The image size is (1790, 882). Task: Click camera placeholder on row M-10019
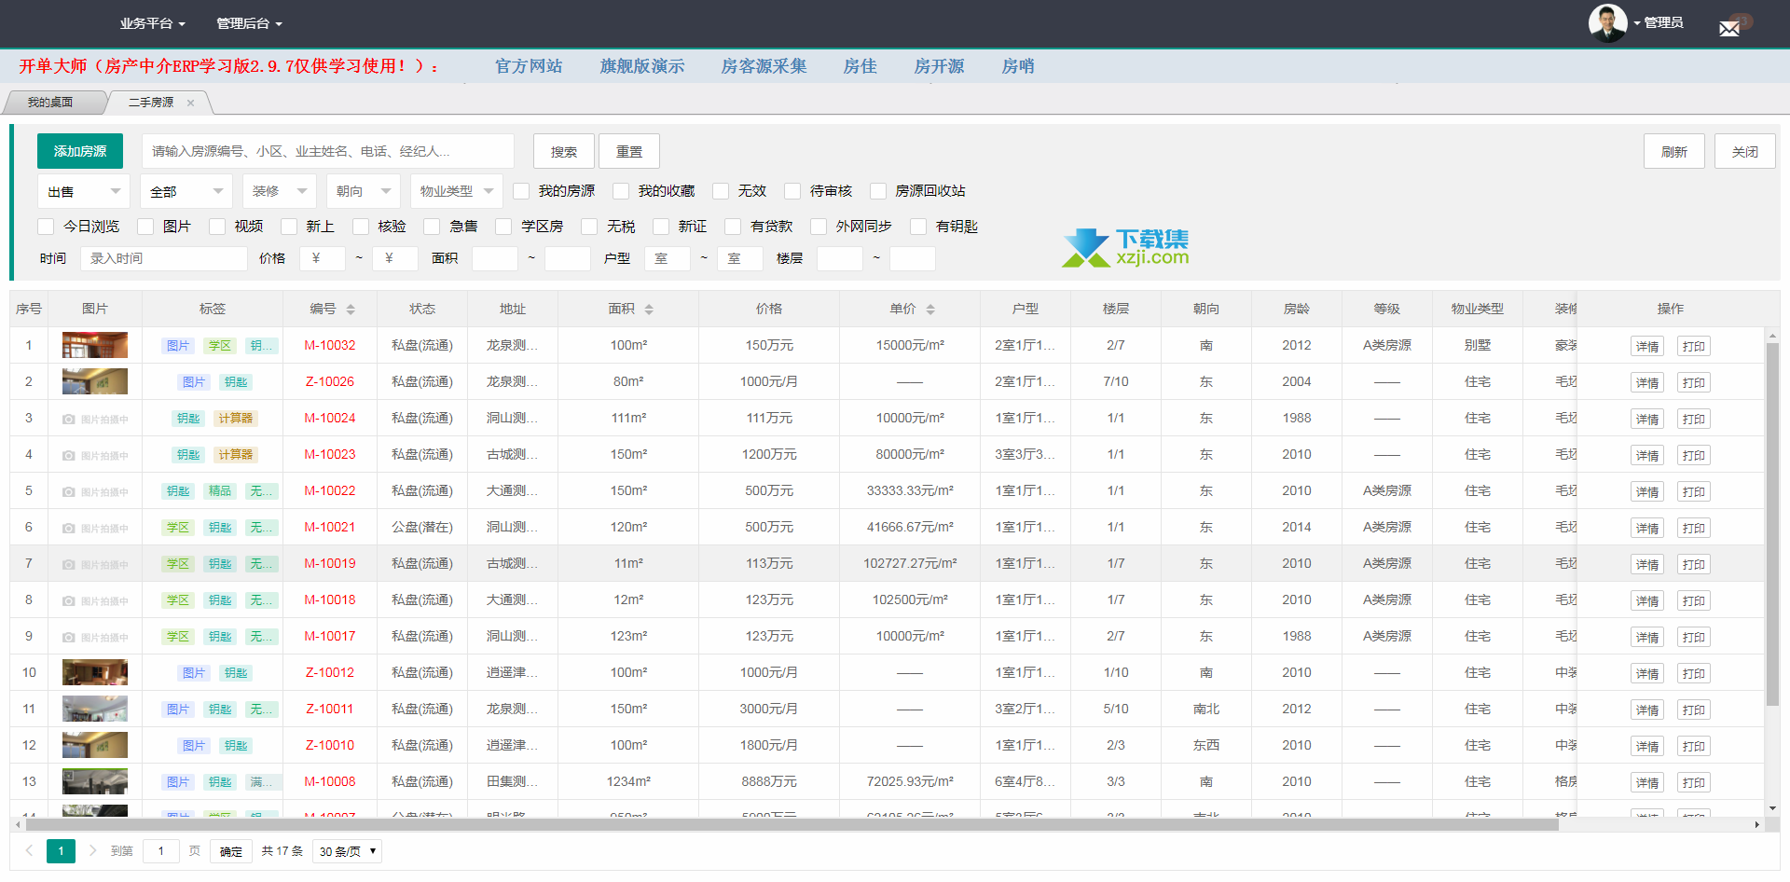(95, 565)
